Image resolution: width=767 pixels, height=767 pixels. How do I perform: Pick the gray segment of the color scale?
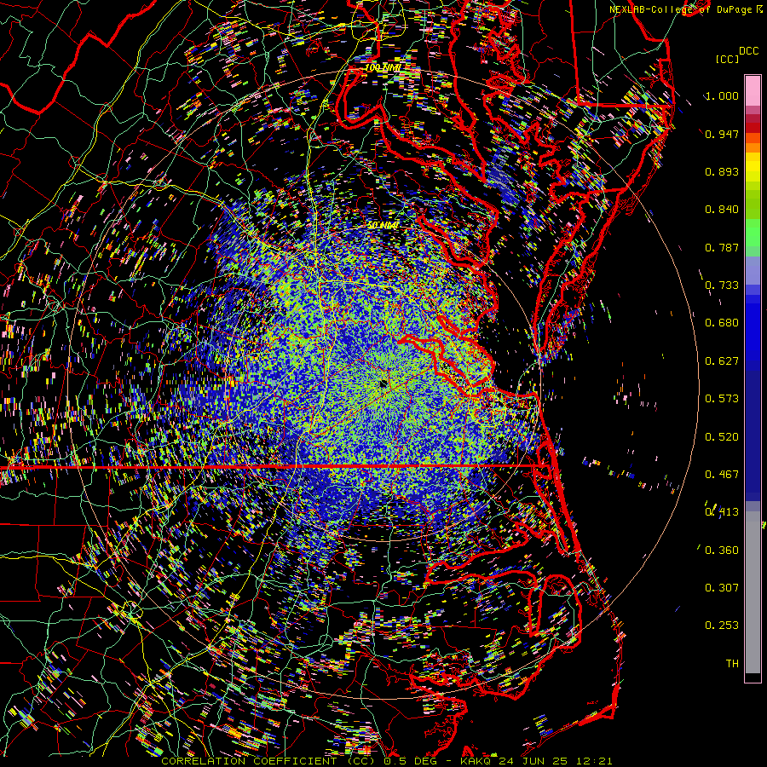pos(753,592)
